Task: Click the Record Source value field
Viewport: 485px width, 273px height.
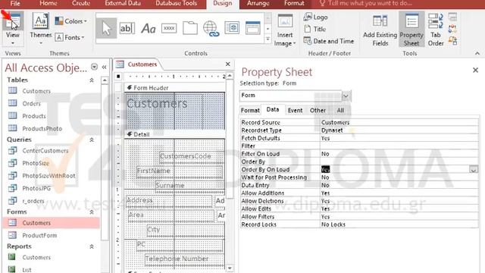Action: (399, 122)
